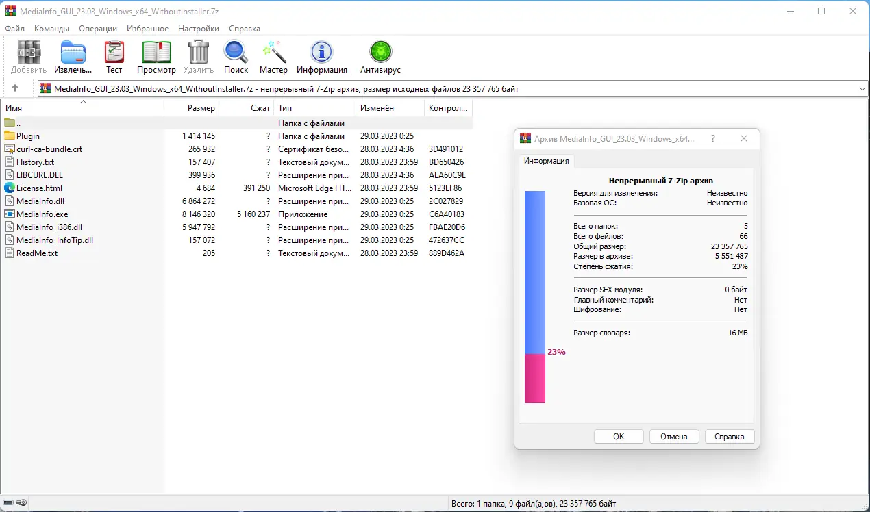Sort by Размер column header
The image size is (870, 512).
pyautogui.click(x=192, y=108)
